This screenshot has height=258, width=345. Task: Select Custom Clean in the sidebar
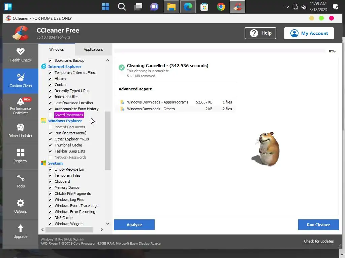click(21, 81)
